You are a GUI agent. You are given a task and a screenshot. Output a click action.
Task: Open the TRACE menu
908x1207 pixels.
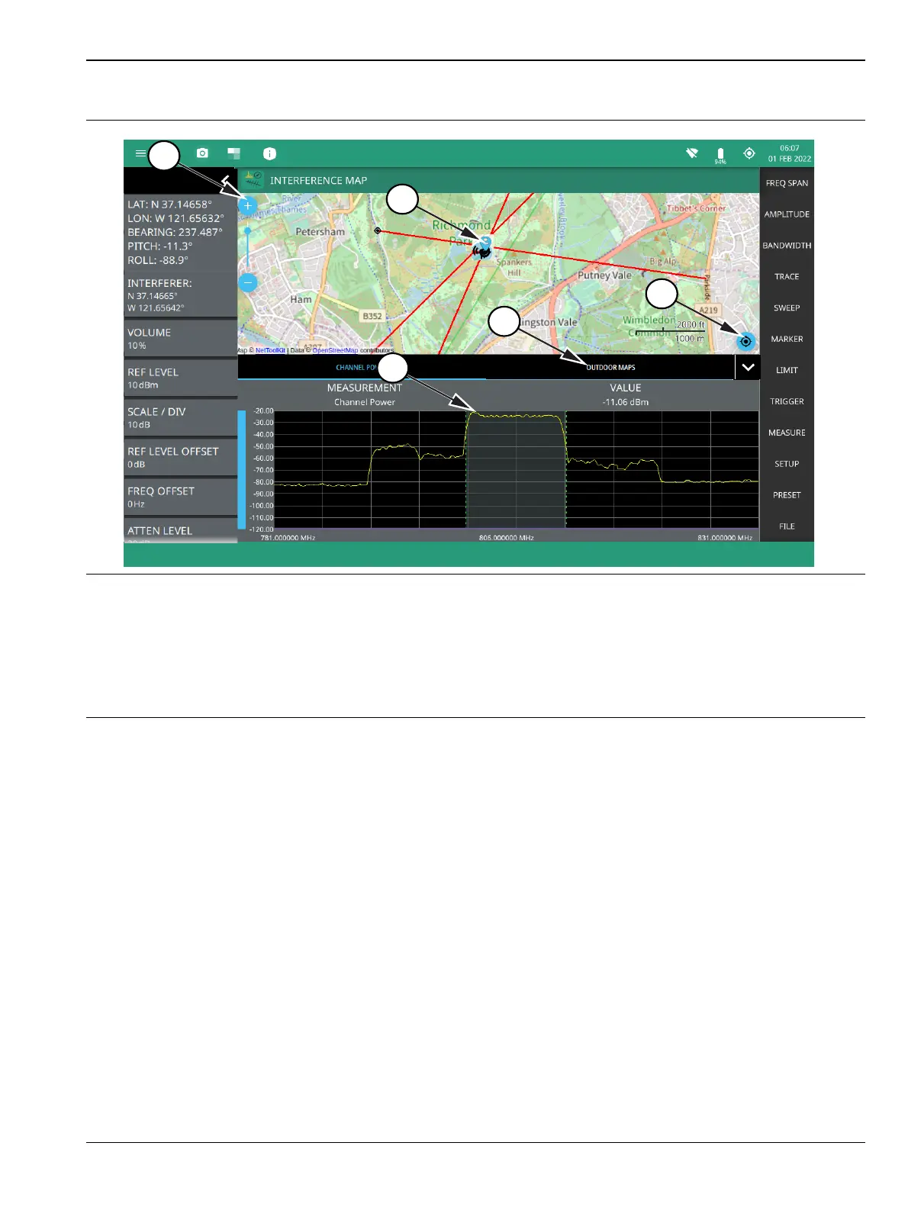tap(787, 277)
